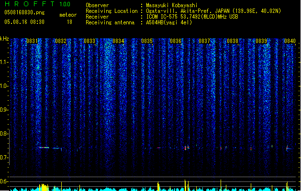Click the 0.6 kHz axis tick label

click(4, 181)
